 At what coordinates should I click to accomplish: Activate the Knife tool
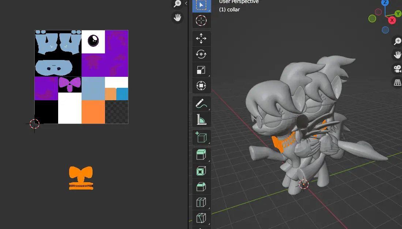[x=201, y=218]
